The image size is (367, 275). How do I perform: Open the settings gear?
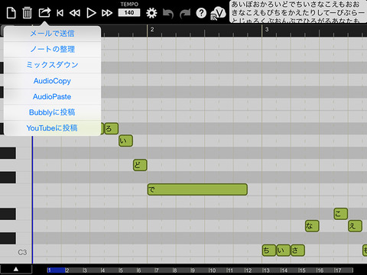151,13
